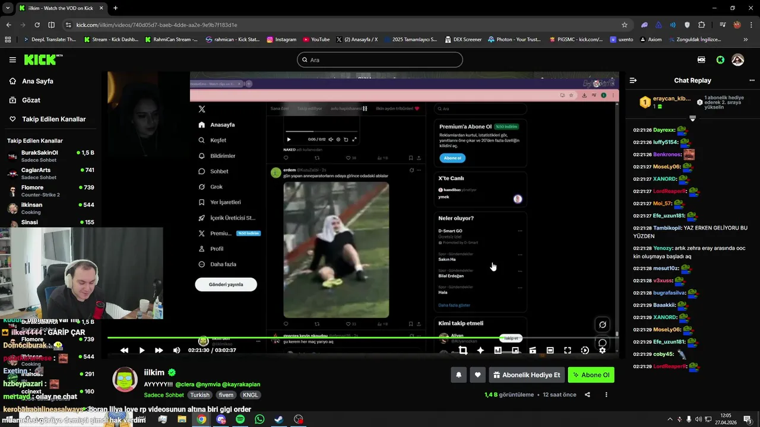Open the Sadece Sohbet category link

pyautogui.click(x=164, y=395)
